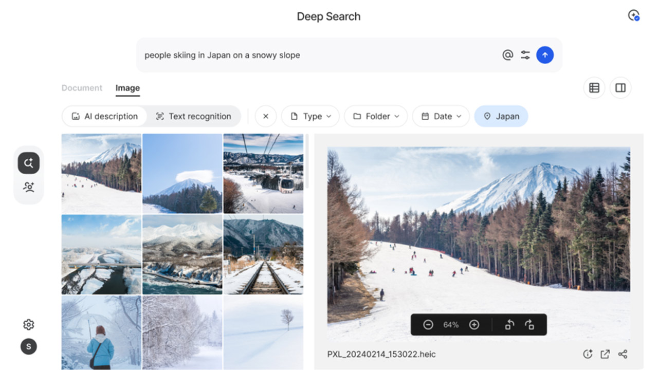This screenshot has height=370, width=658.
Task: Click the @ mention icon in search bar
Action: (x=507, y=55)
